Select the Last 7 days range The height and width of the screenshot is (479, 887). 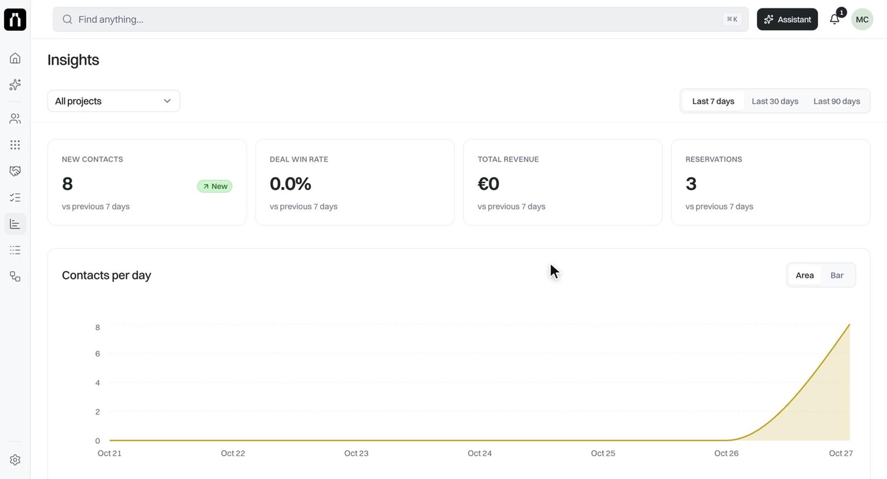click(x=713, y=101)
